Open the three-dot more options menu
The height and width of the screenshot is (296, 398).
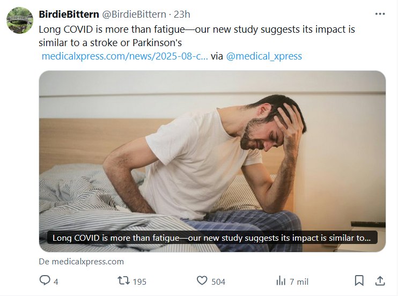tap(380, 14)
